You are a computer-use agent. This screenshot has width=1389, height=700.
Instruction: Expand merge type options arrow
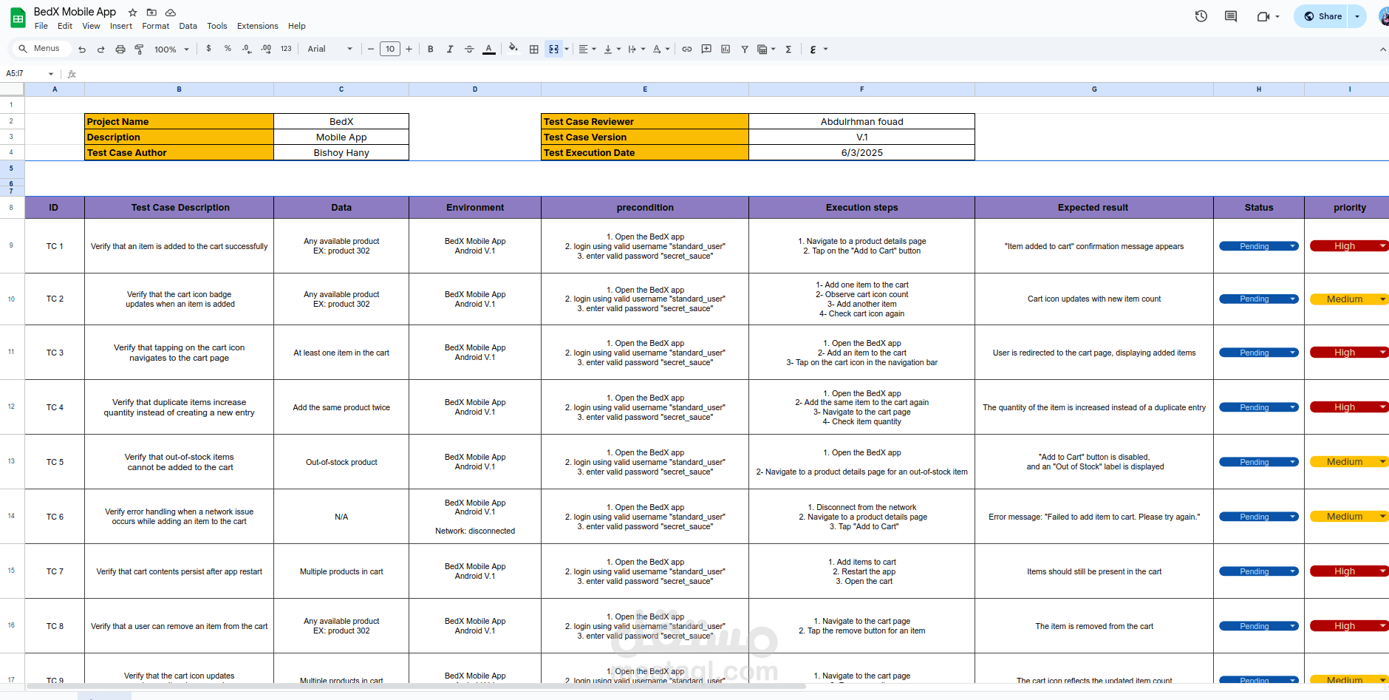[x=567, y=50]
